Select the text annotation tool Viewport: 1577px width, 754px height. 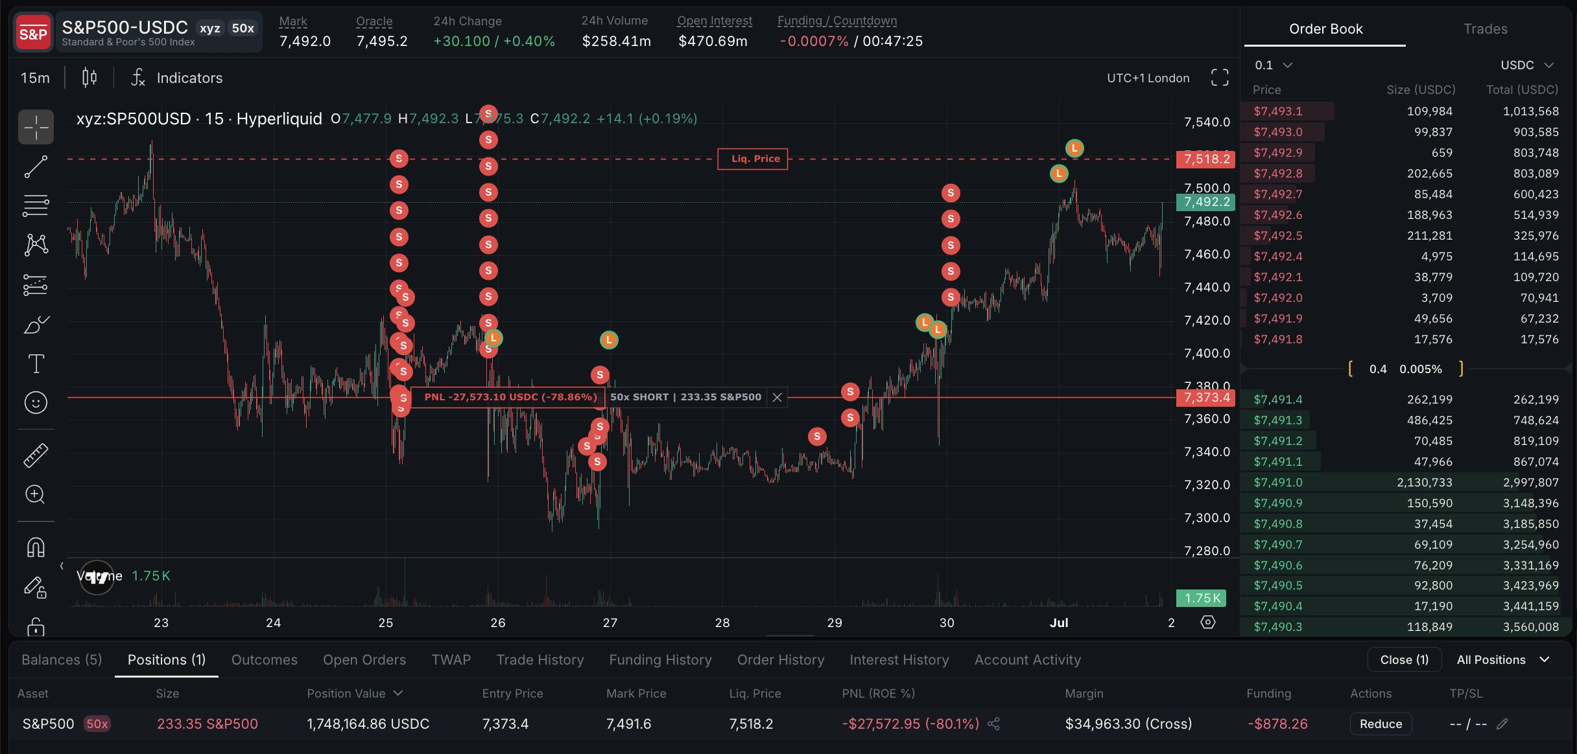pos(36,363)
